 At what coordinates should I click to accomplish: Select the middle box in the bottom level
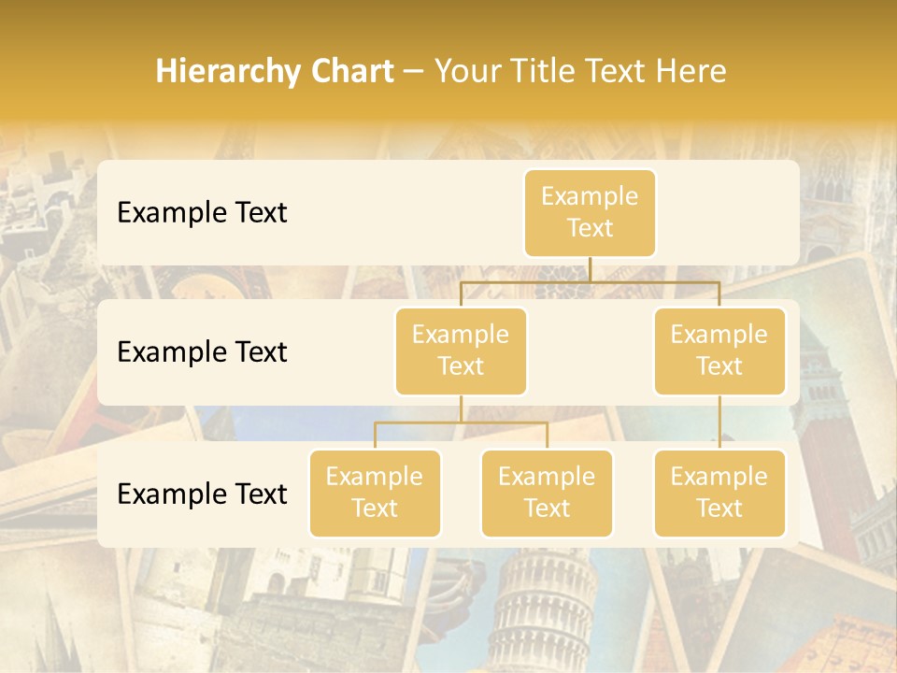tap(547, 493)
